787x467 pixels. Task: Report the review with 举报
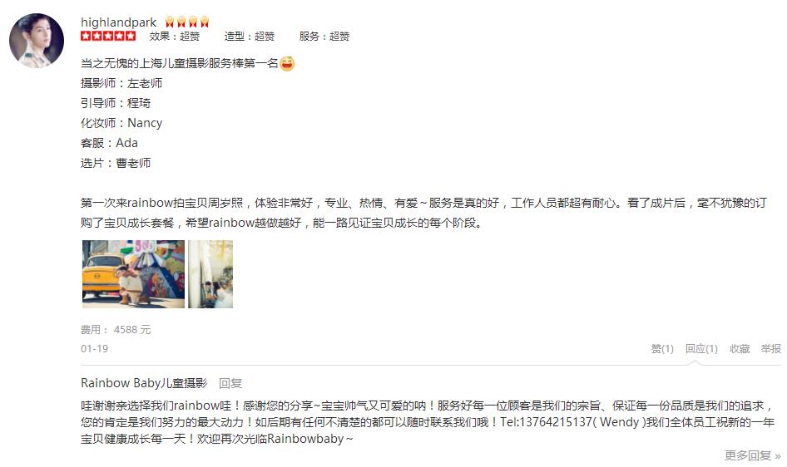tap(771, 349)
